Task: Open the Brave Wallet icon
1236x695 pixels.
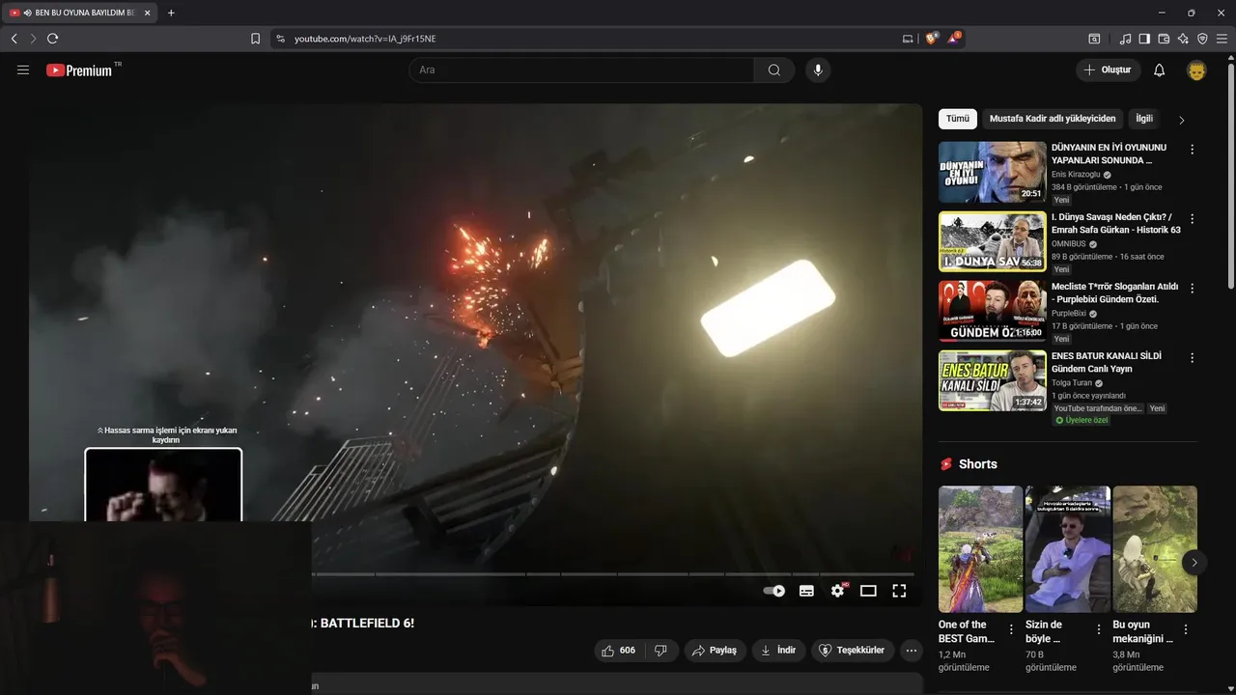Action: [x=1164, y=39]
